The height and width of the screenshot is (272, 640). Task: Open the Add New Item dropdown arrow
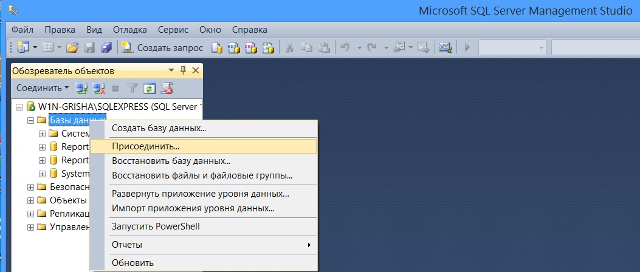(x=60, y=48)
